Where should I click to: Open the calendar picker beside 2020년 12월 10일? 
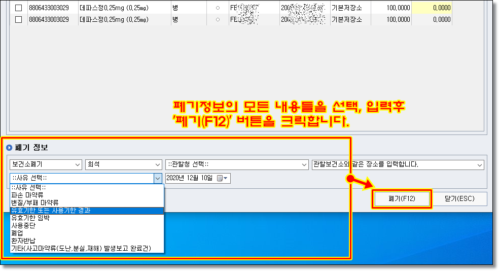pyautogui.click(x=222, y=178)
